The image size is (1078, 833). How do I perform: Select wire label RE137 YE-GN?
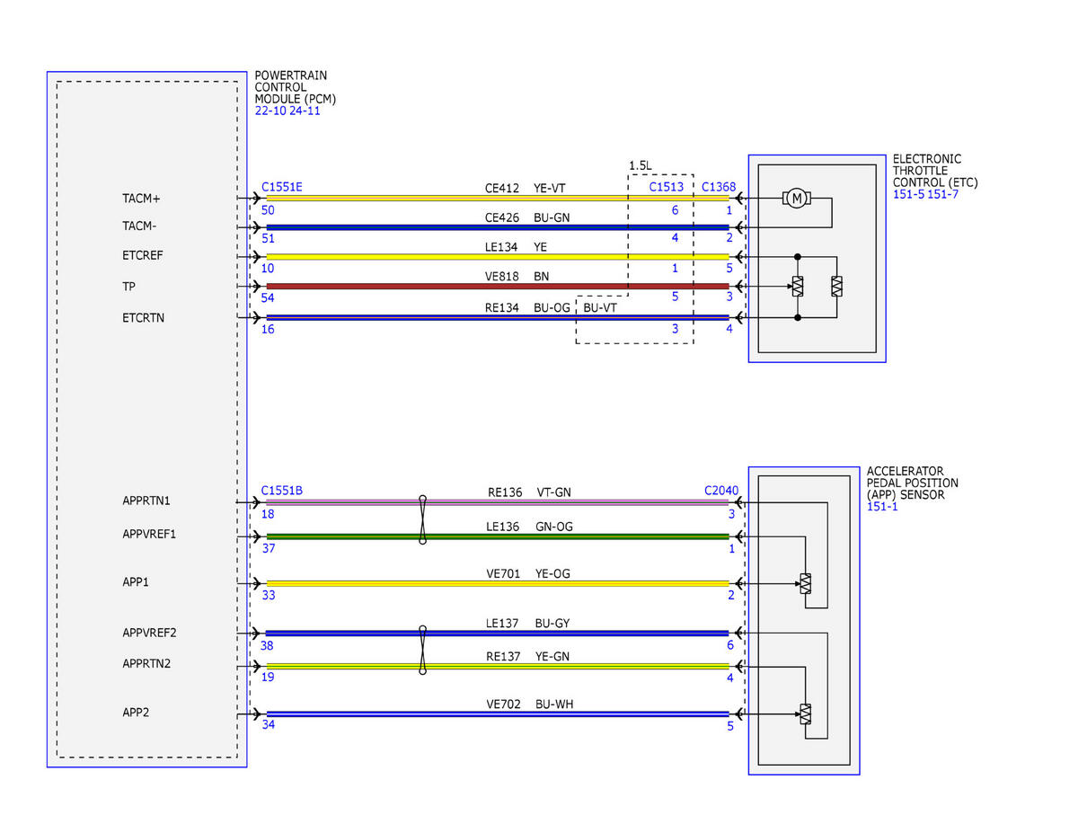coord(528,656)
